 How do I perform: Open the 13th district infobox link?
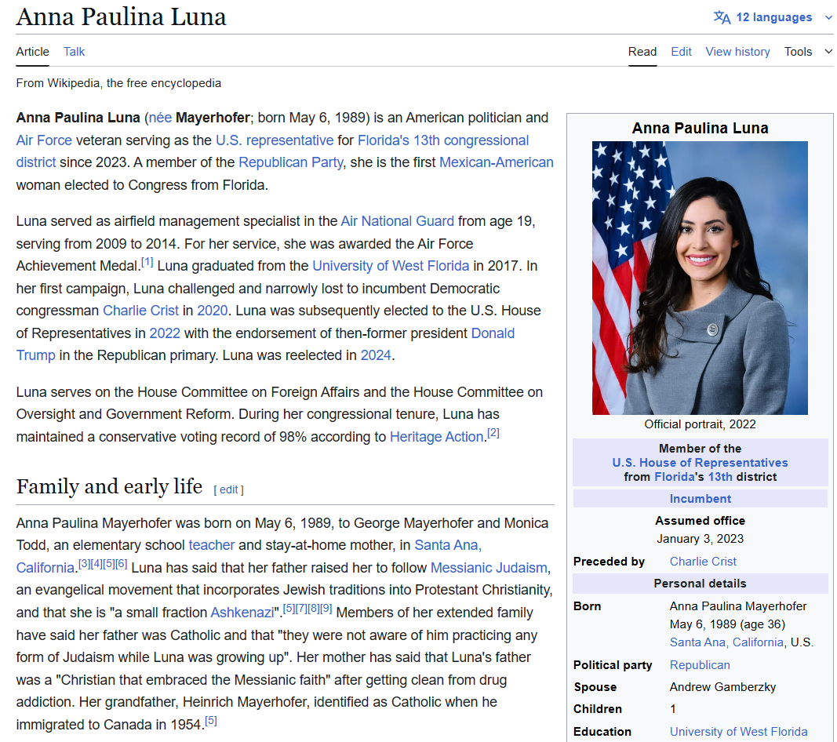point(720,477)
